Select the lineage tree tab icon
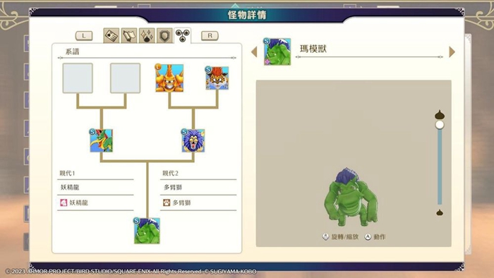Image resolution: width=494 pixels, height=278 pixels. click(x=182, y=35)
